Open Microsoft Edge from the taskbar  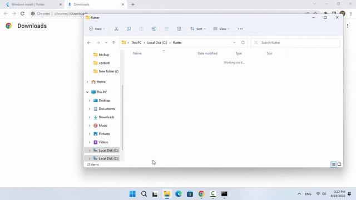179,194
